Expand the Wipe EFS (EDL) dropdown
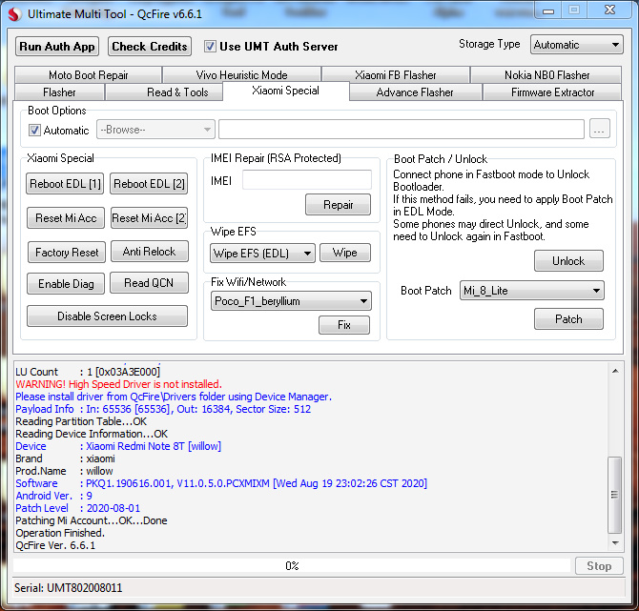This screenshot has width=639, height=611. point(262,253)
